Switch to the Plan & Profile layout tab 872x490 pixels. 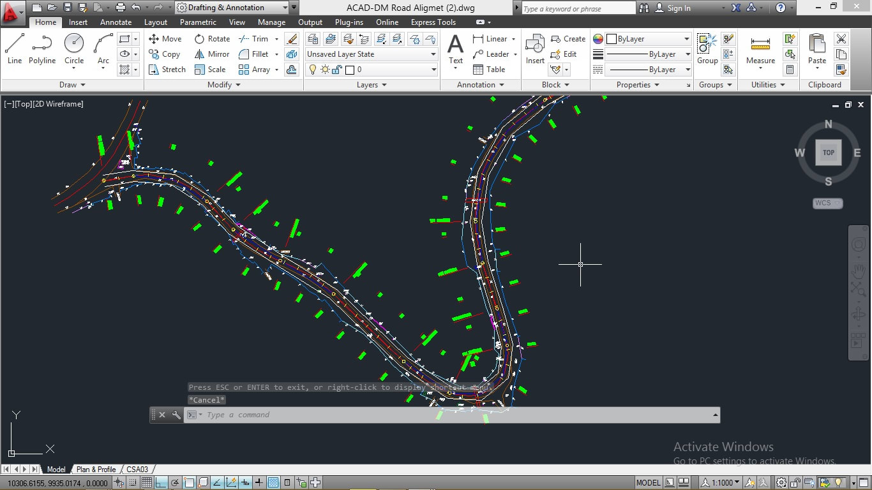coord(96,470)
